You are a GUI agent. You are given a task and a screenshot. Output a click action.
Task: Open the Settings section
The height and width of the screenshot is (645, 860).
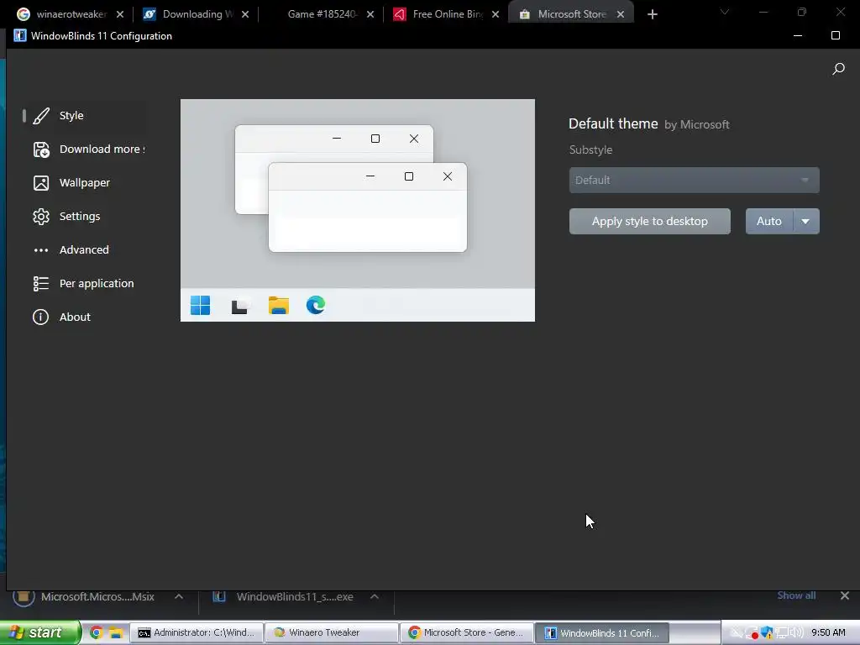point(85,217)
